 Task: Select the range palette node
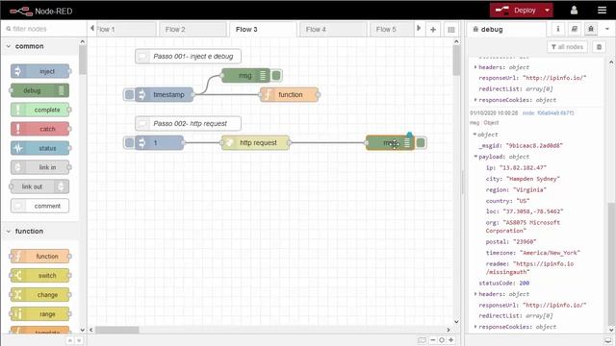click(40, 314)
